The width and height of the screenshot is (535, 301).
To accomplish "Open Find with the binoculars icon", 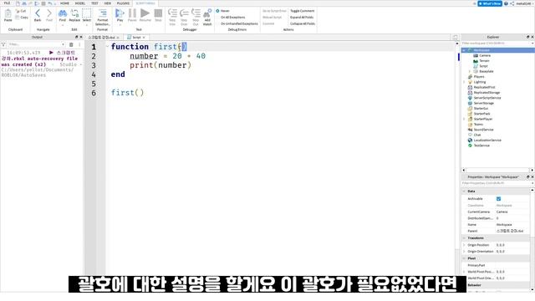I will point(63,13).
